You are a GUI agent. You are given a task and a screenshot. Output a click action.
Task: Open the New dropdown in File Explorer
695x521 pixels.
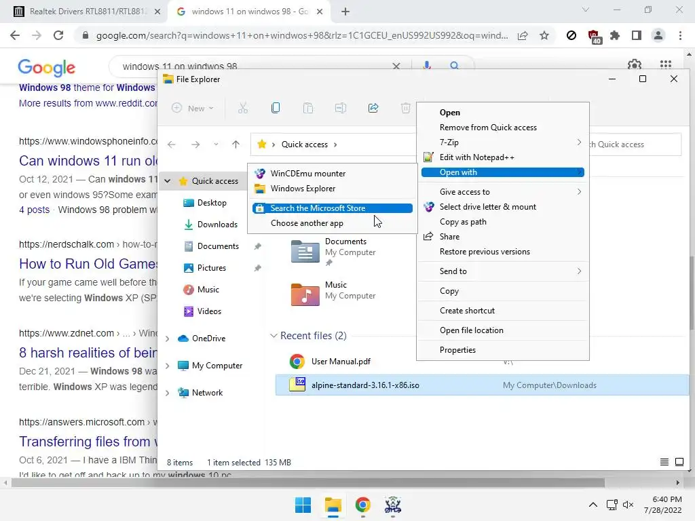[193, 108]
